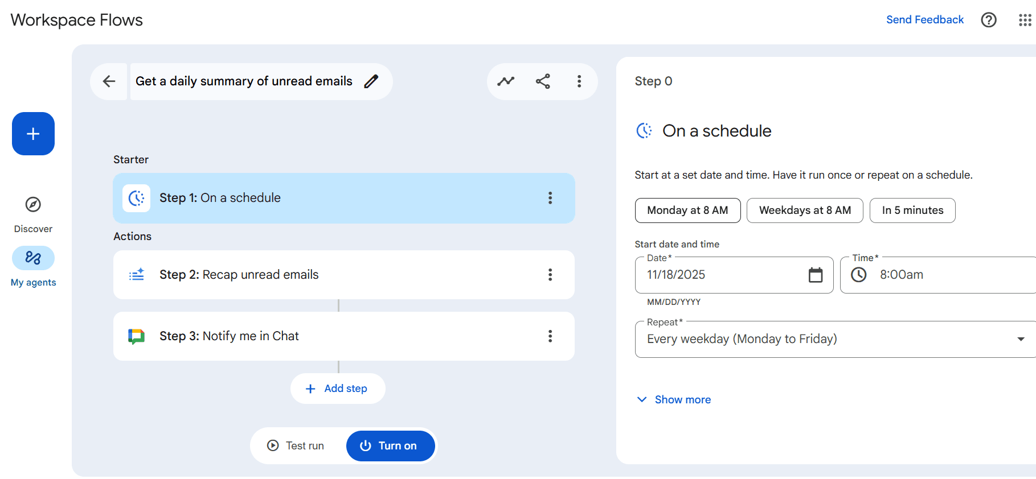Click the share icon in the toolbar

pyautogui.click(x=543, y=81)
